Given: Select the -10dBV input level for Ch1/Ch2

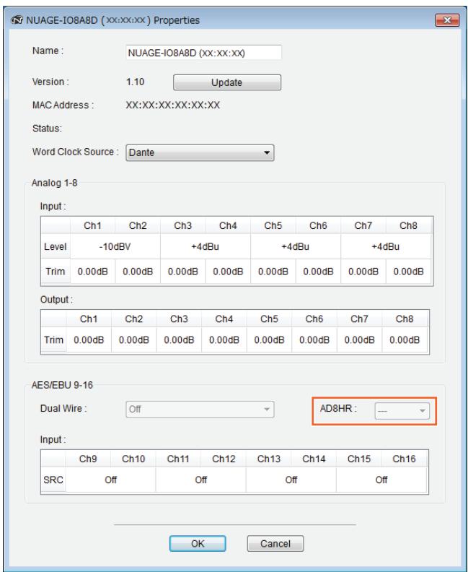Looking at the screenshot, I should tap(115, 246).
